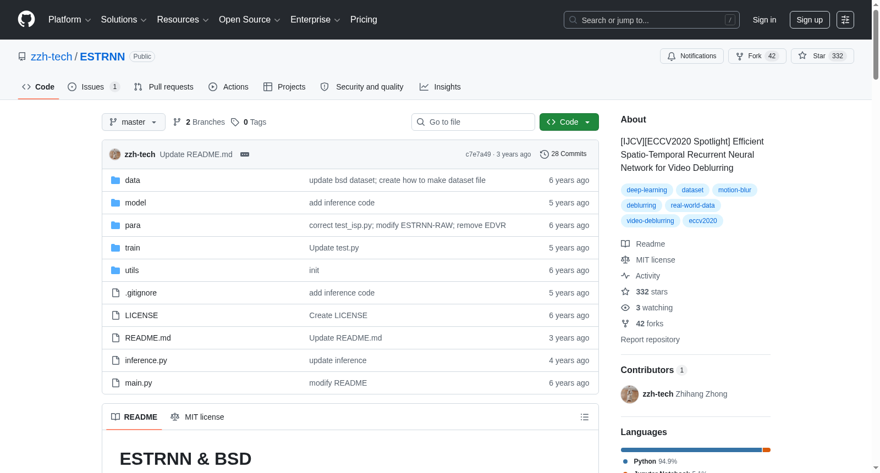Viewport: 880px width, 473px height.
Task: Click the contributor avatar of Zhihang Zhong
Action: pyautogui.click(x=630, y=394)
